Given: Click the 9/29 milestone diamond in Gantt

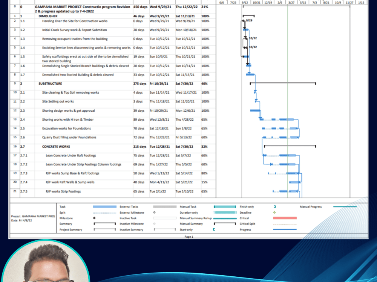Looking at the screenshot, I should pyautogui.click(x=243, y=21).
